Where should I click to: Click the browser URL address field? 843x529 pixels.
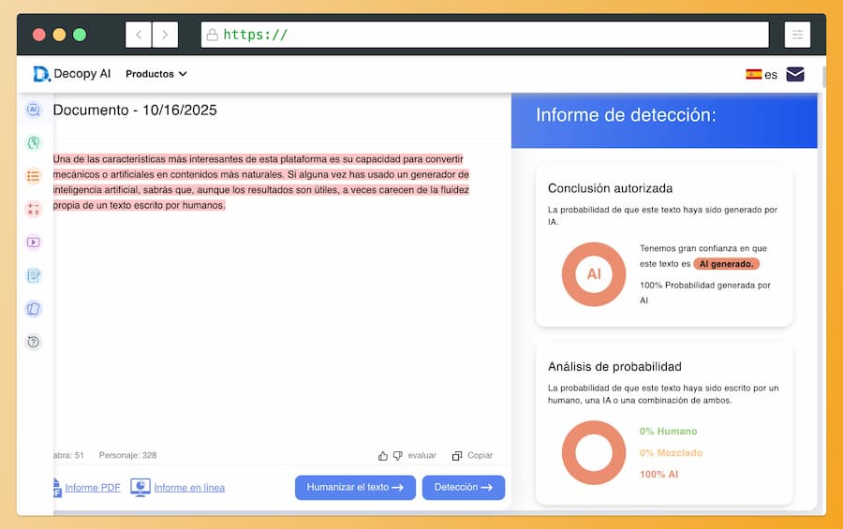pos(484,35)
